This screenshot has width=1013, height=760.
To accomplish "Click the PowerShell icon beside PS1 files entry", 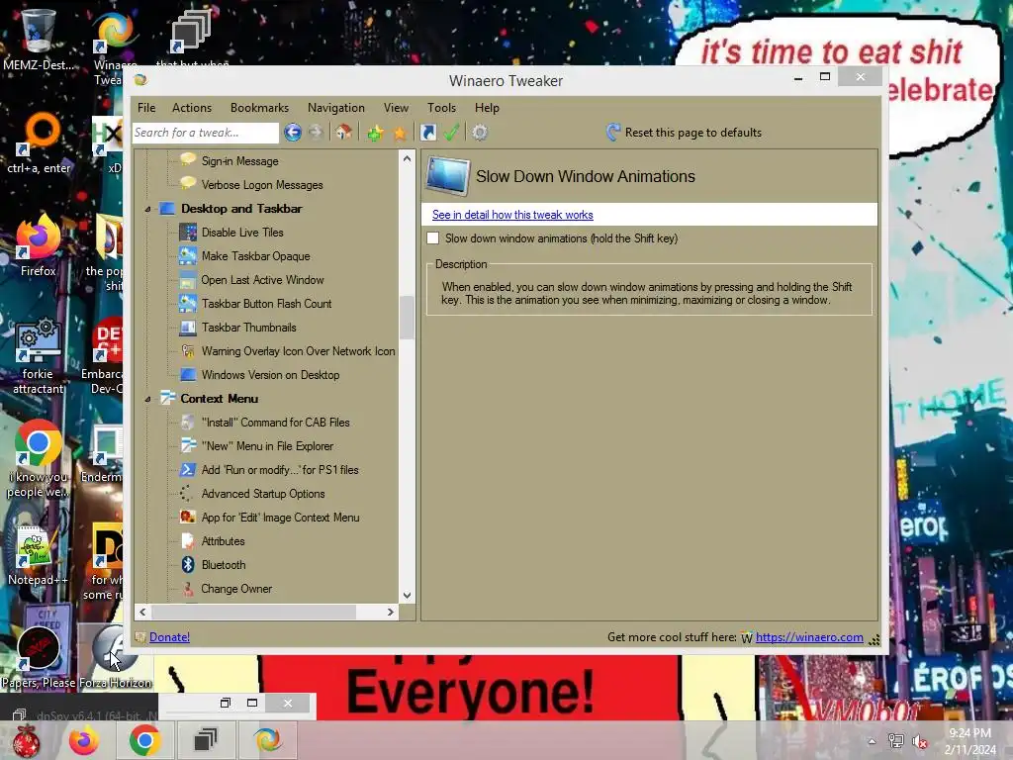I will pyautogui.click(x=187, y=470).
